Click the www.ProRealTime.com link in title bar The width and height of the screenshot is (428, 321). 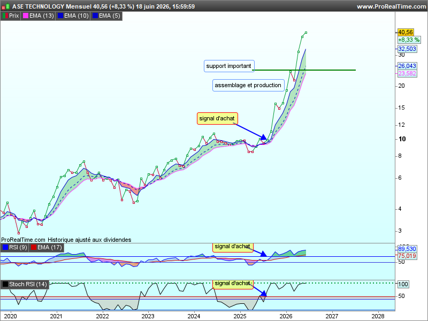tap(391, 6)
